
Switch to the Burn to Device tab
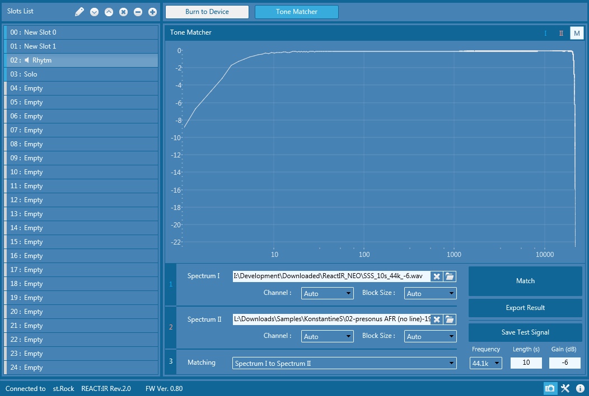point(207,12)
